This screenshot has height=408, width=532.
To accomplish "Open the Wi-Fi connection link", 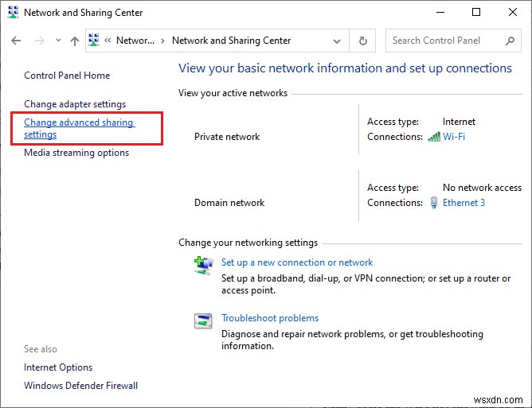I will pyautogui.click(x=454, y=137).
